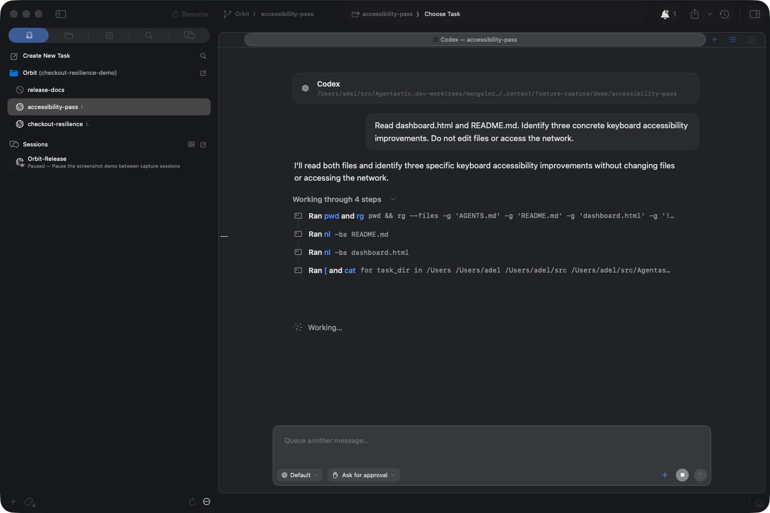Click the grid view icon in Sessions
Viewport: 770px width, 513px height.
[x=191, y=144]
